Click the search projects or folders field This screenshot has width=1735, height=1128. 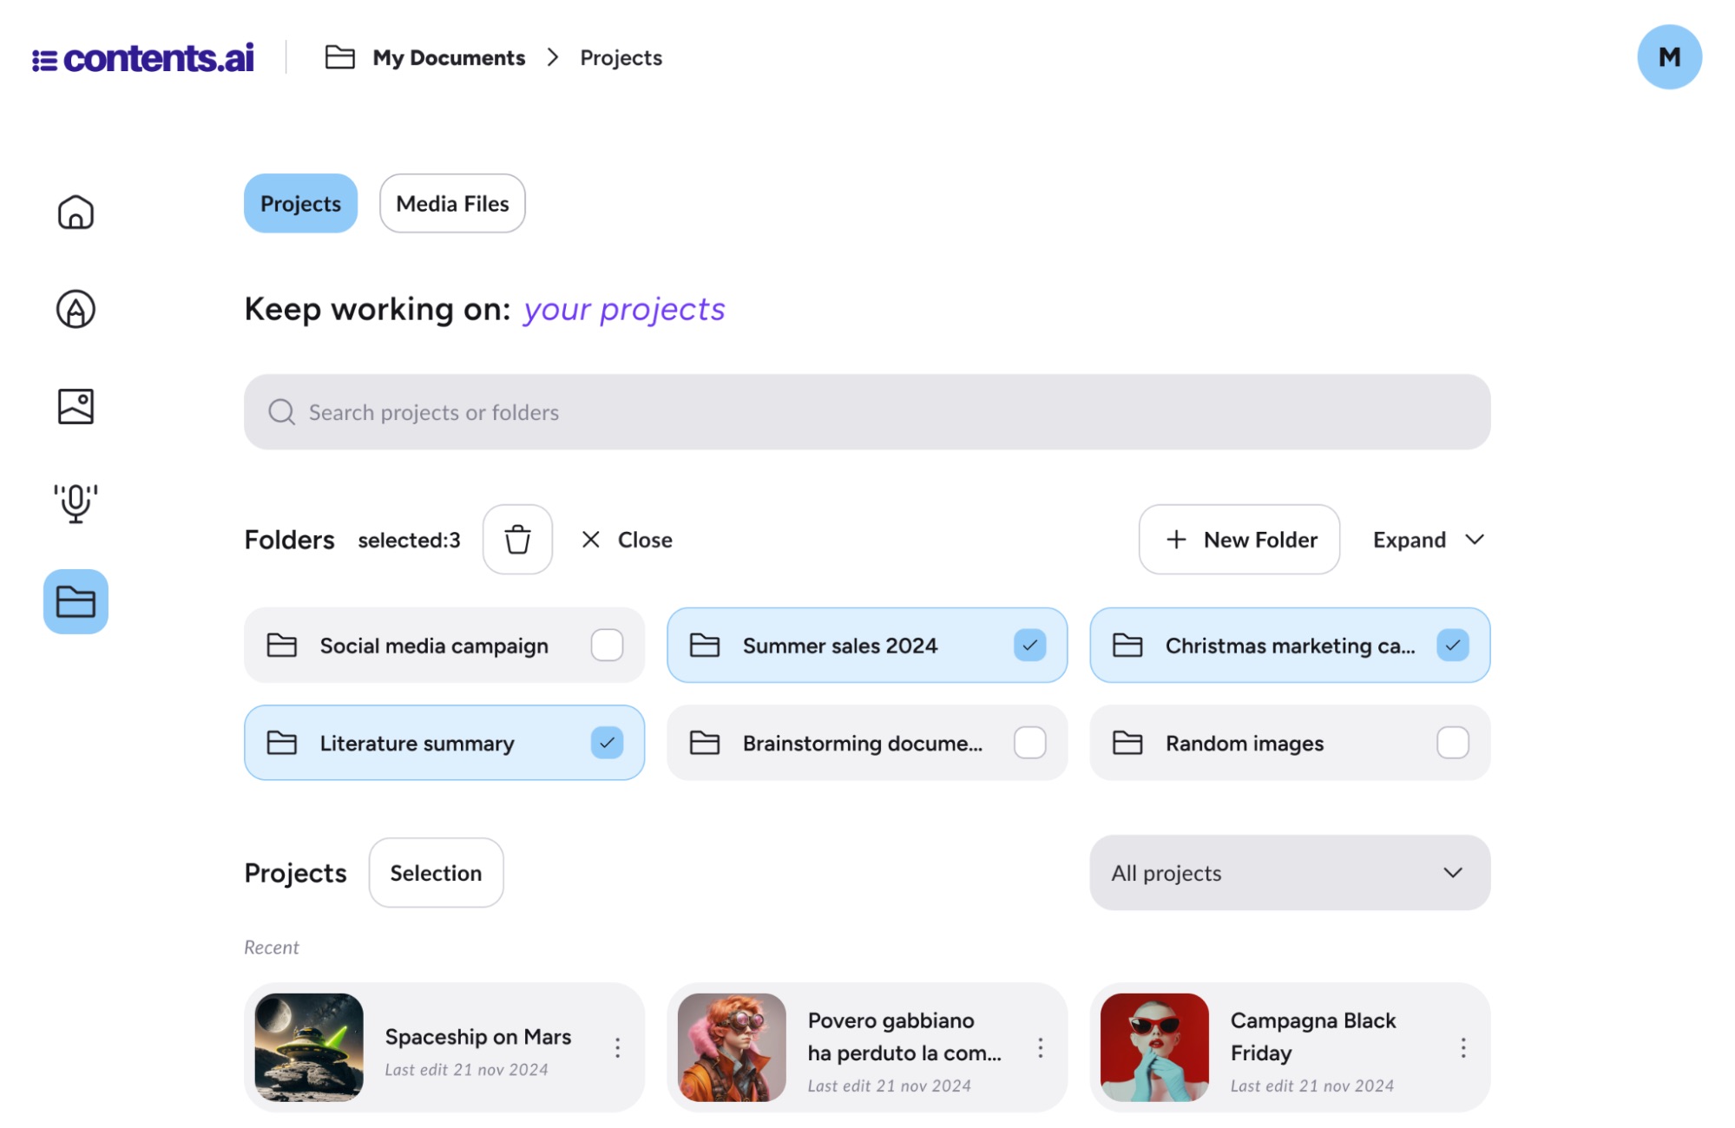866,412
